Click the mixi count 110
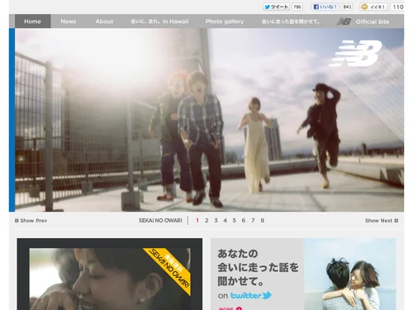413x310 pixels. 397,7
